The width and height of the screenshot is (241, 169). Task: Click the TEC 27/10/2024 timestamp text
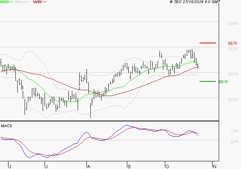[195, 2]
